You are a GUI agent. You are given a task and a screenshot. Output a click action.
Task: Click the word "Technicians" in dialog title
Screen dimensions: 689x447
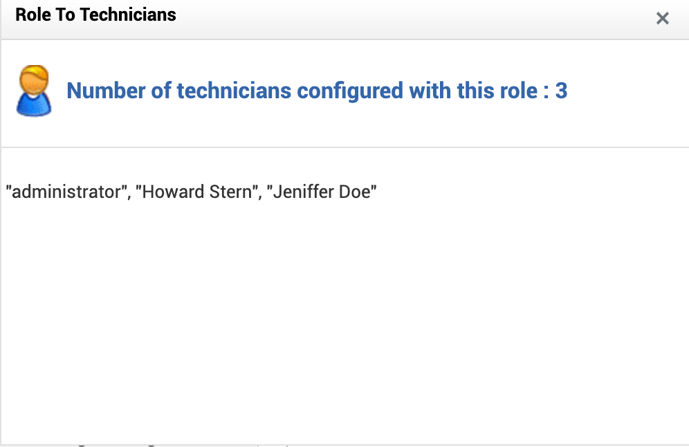click(x=127, y=15)
